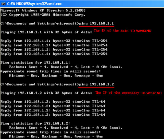
Task: Click the Copyright 1985-2001 Microsoft Corp. line
Action: (x=43, y=15)
